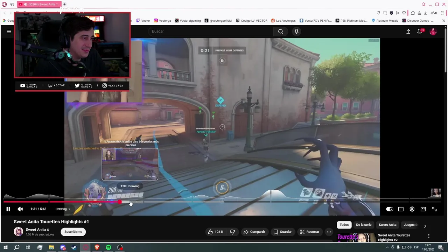Open Opera workspaces icon
The width and height of the screenshot is (448, 252).
[x=12, y=4]
